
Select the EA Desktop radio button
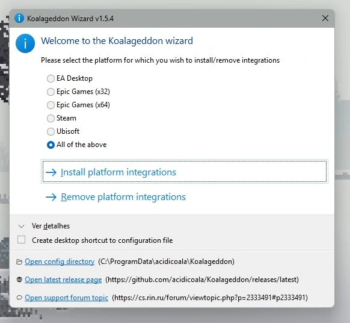(51, 78)
